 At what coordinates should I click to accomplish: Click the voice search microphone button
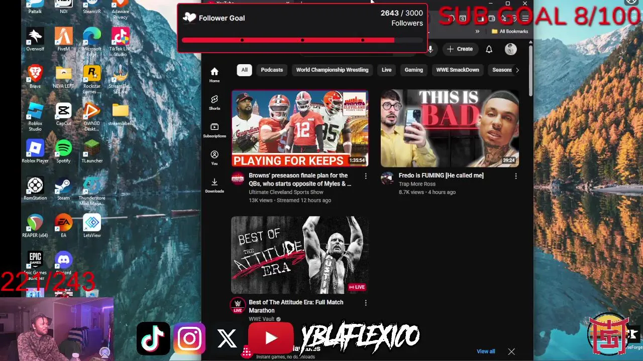tap(431, 49)
